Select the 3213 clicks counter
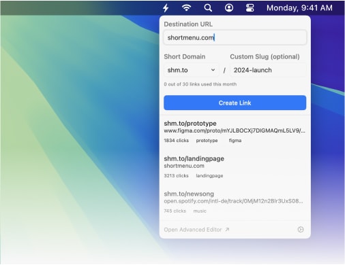Viewport: 345px width, 265px height. pos(176,176)
